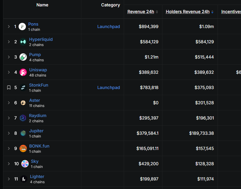
Task: Open Launchpad category in Pons row
Action: [108, 27]
